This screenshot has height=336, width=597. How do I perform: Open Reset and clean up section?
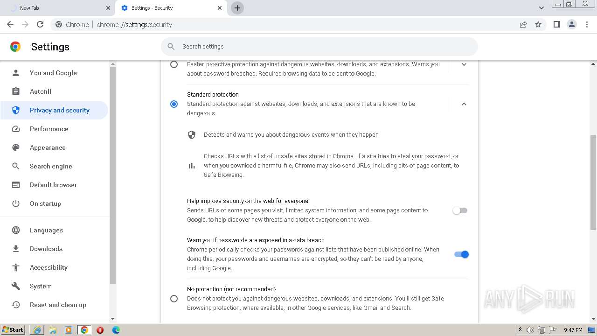point(54,305)
